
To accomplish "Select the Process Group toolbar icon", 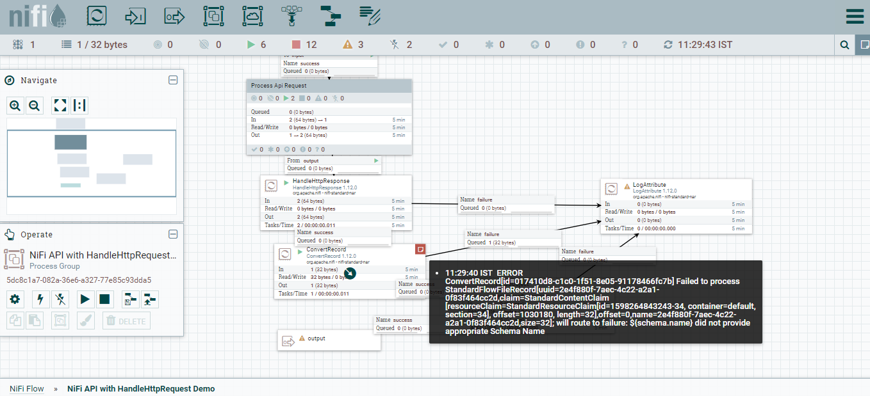I will click(213, 15).
